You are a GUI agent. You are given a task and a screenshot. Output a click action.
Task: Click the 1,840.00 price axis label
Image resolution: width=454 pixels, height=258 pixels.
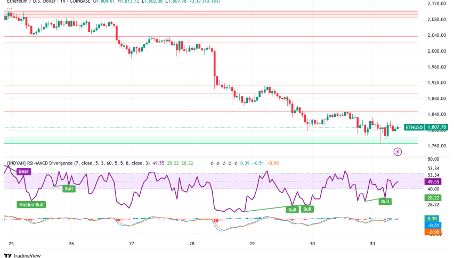[436, 114]
